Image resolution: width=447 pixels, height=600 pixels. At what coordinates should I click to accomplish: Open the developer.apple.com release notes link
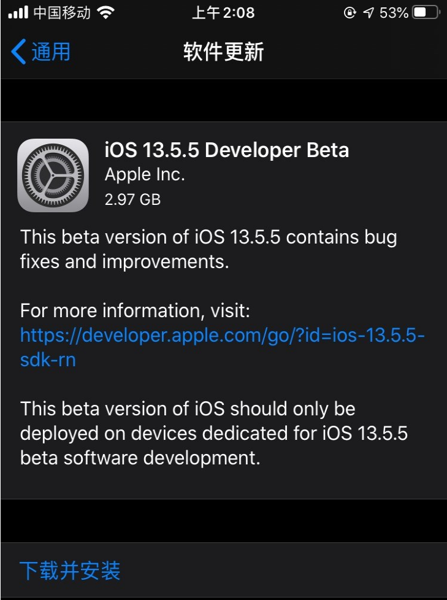pos(221,335)
